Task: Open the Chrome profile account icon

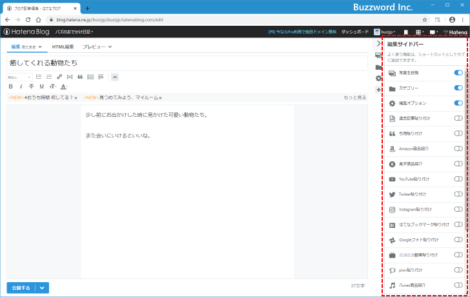Action: (x=453, y=20)
